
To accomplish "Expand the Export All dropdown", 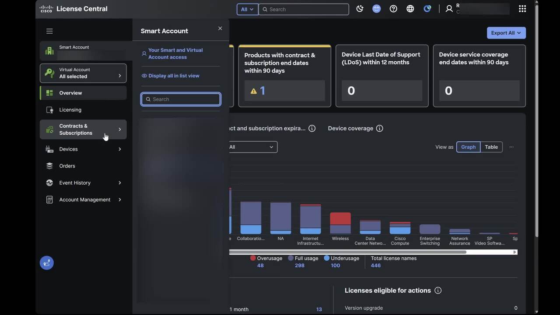I will tap(506, 33).
